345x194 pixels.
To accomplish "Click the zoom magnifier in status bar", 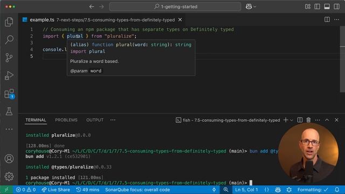I will coord(226,190).
